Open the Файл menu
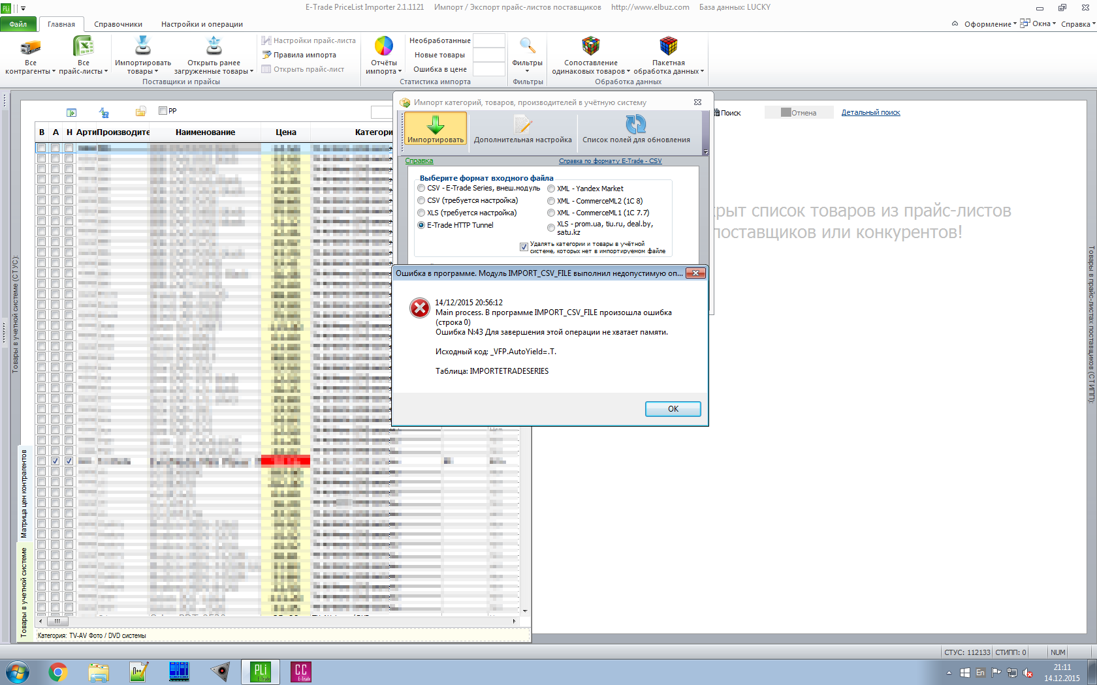Image resolution: width=1097 pixels, height=685 pixels. point(18,24)
